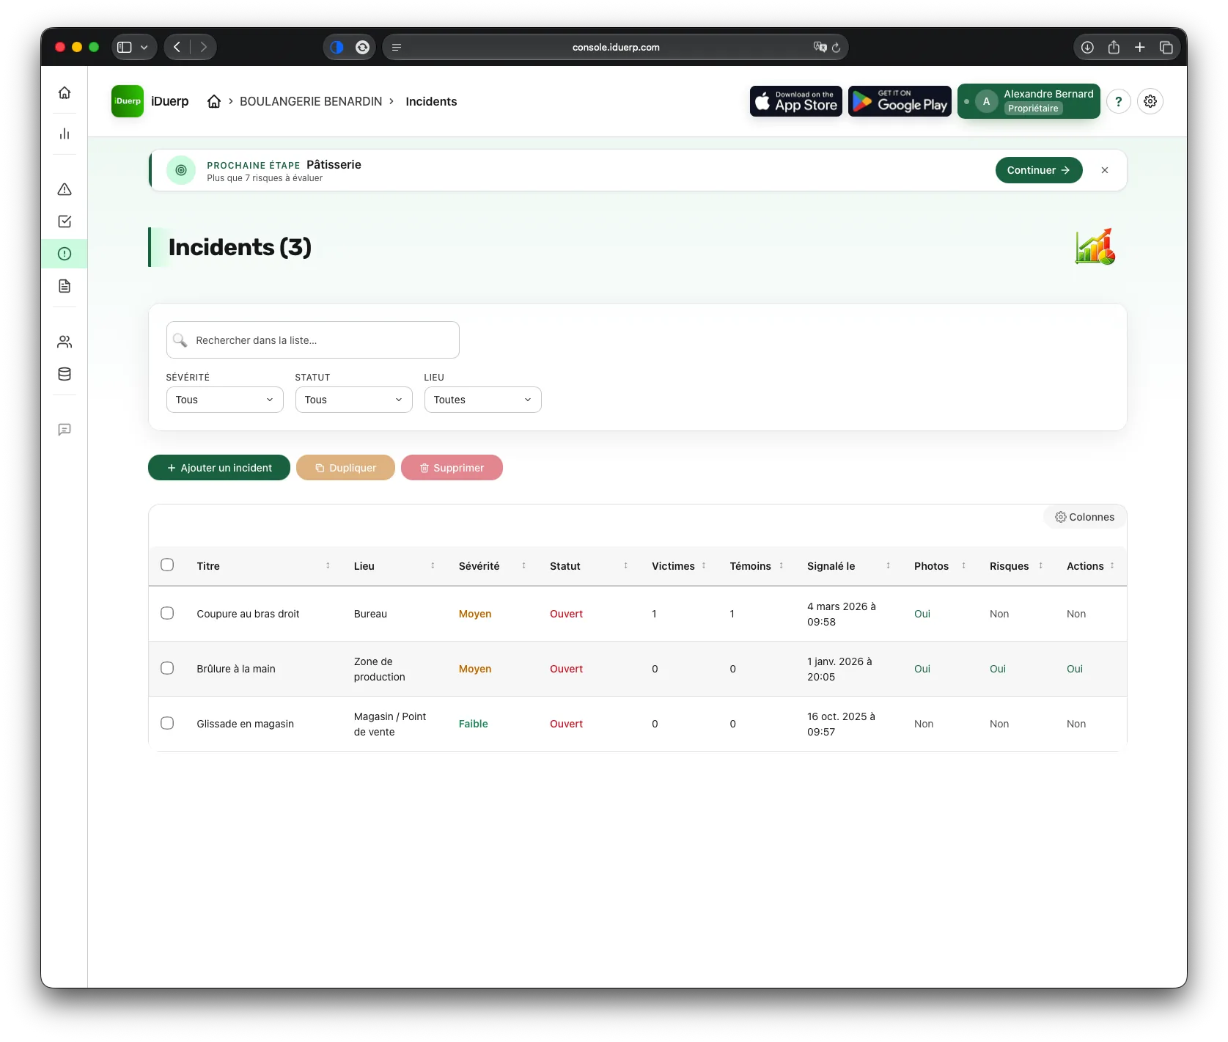Open the Google Play badge
This screenshot has width=1228, height=1042.
click(900, 101)
